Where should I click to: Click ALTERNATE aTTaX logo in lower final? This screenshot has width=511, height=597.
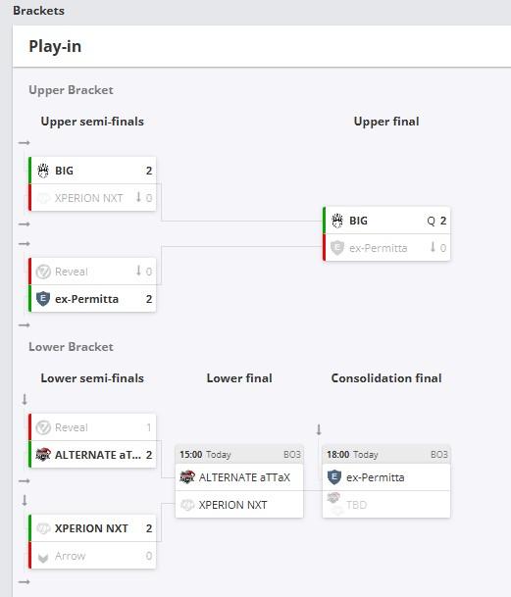point(187,477)
